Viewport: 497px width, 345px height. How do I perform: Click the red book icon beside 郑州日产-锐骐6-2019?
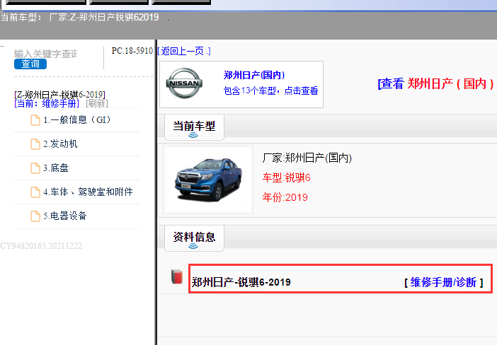coord(177,277)
